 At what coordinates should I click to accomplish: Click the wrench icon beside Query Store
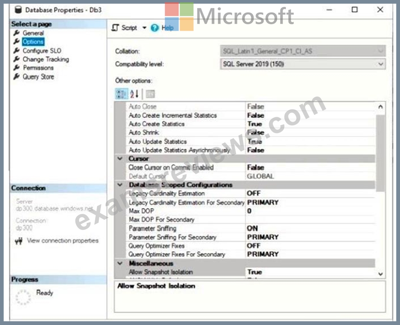pos(17,77)
